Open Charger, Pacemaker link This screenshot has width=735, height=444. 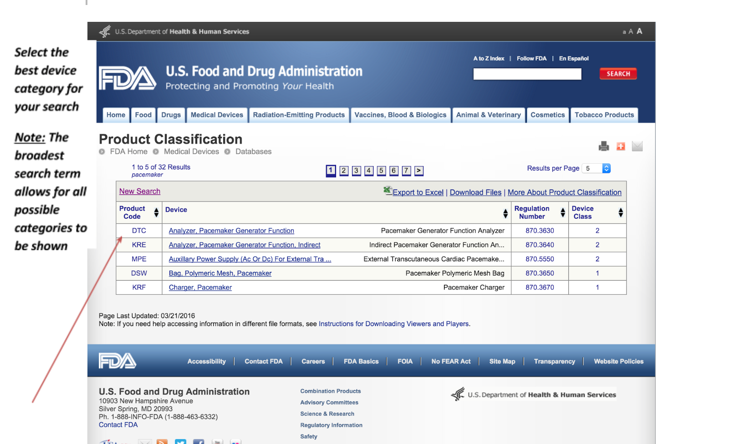point(200,288)
